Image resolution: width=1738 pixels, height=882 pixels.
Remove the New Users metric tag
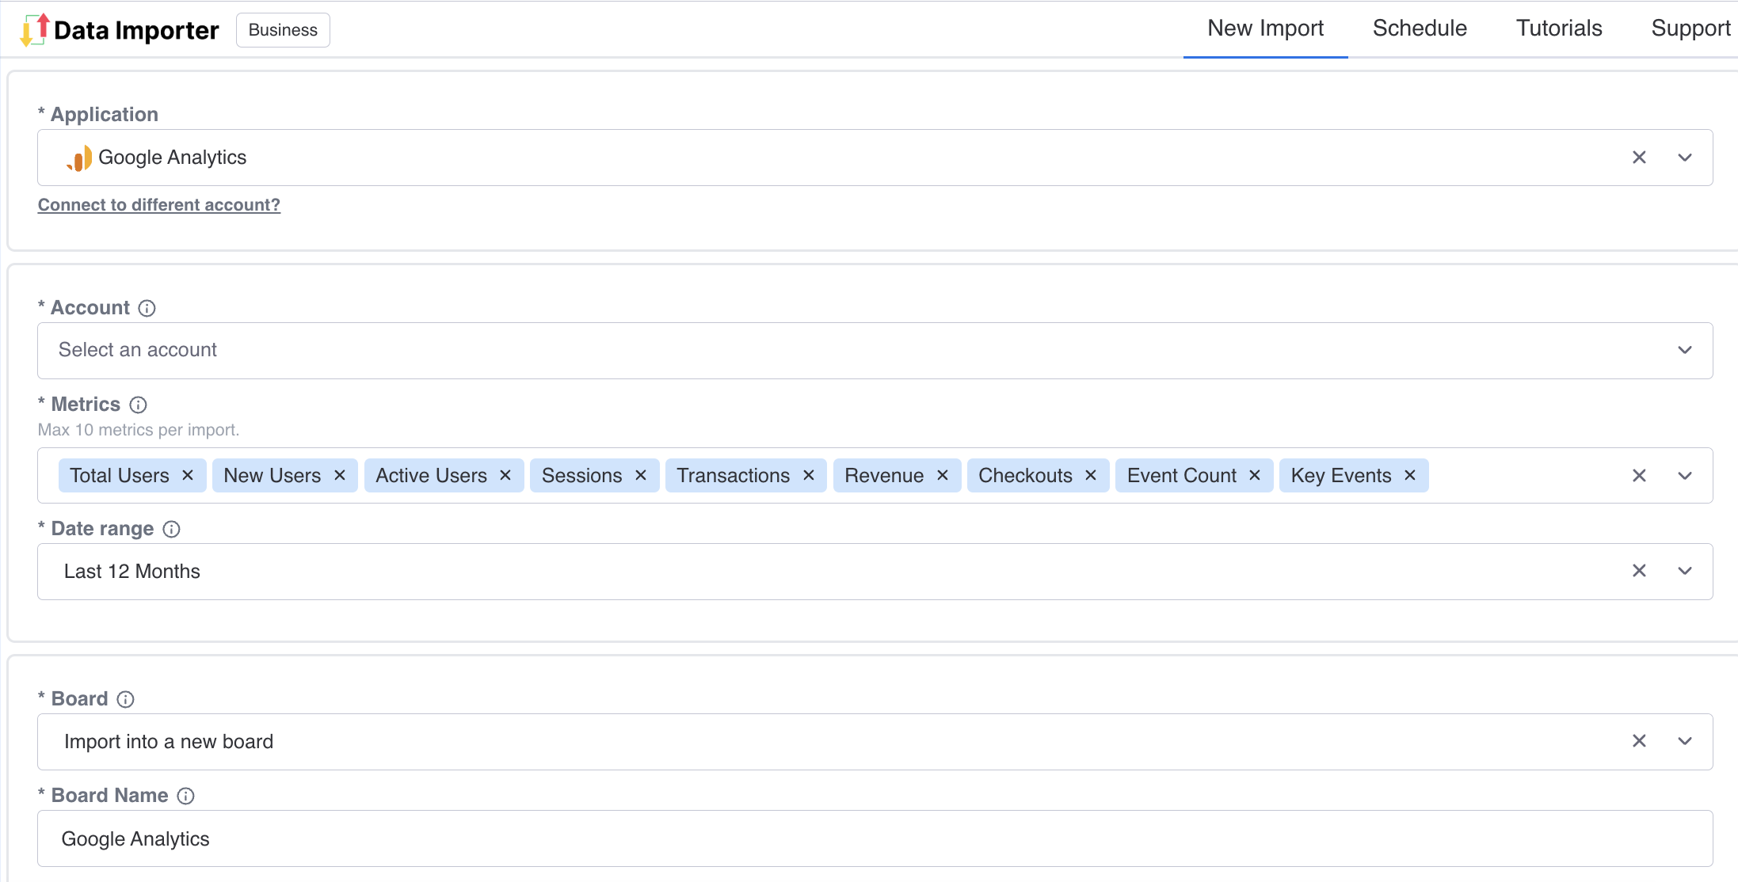tap(340, 475)
